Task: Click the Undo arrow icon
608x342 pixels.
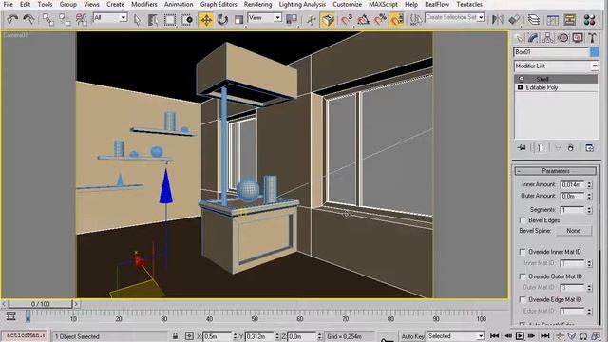Action: pos(12,19)
